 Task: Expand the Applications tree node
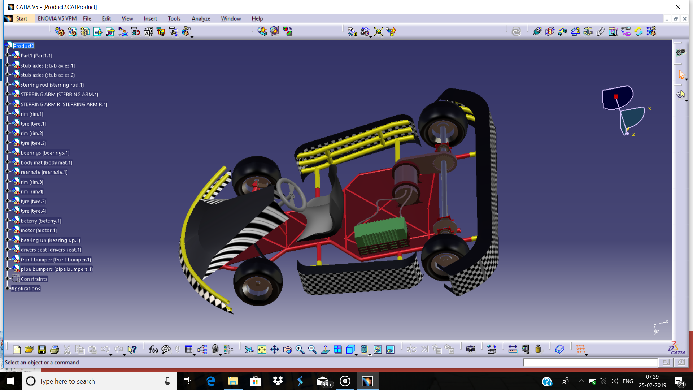(7, 288)
